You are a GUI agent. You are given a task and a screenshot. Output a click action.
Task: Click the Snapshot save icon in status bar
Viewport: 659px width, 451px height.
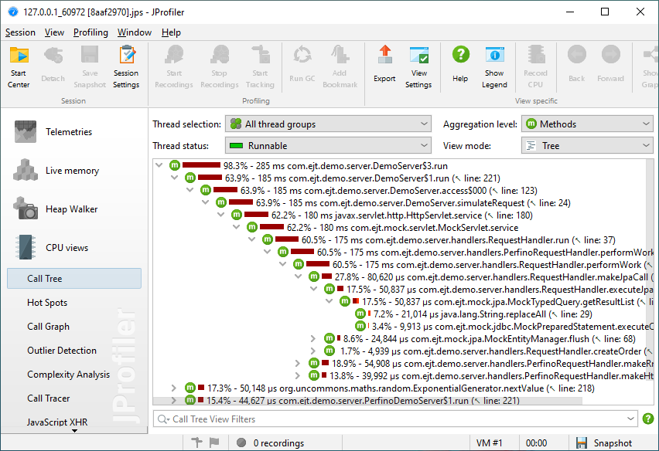582,443
